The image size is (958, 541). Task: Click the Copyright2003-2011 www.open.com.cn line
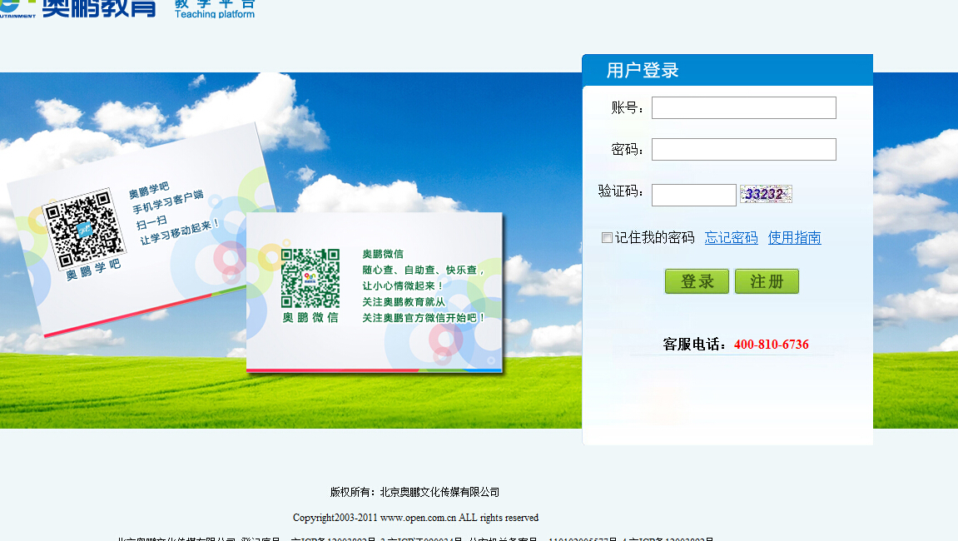pyautogui.click(x=415, y=518)
